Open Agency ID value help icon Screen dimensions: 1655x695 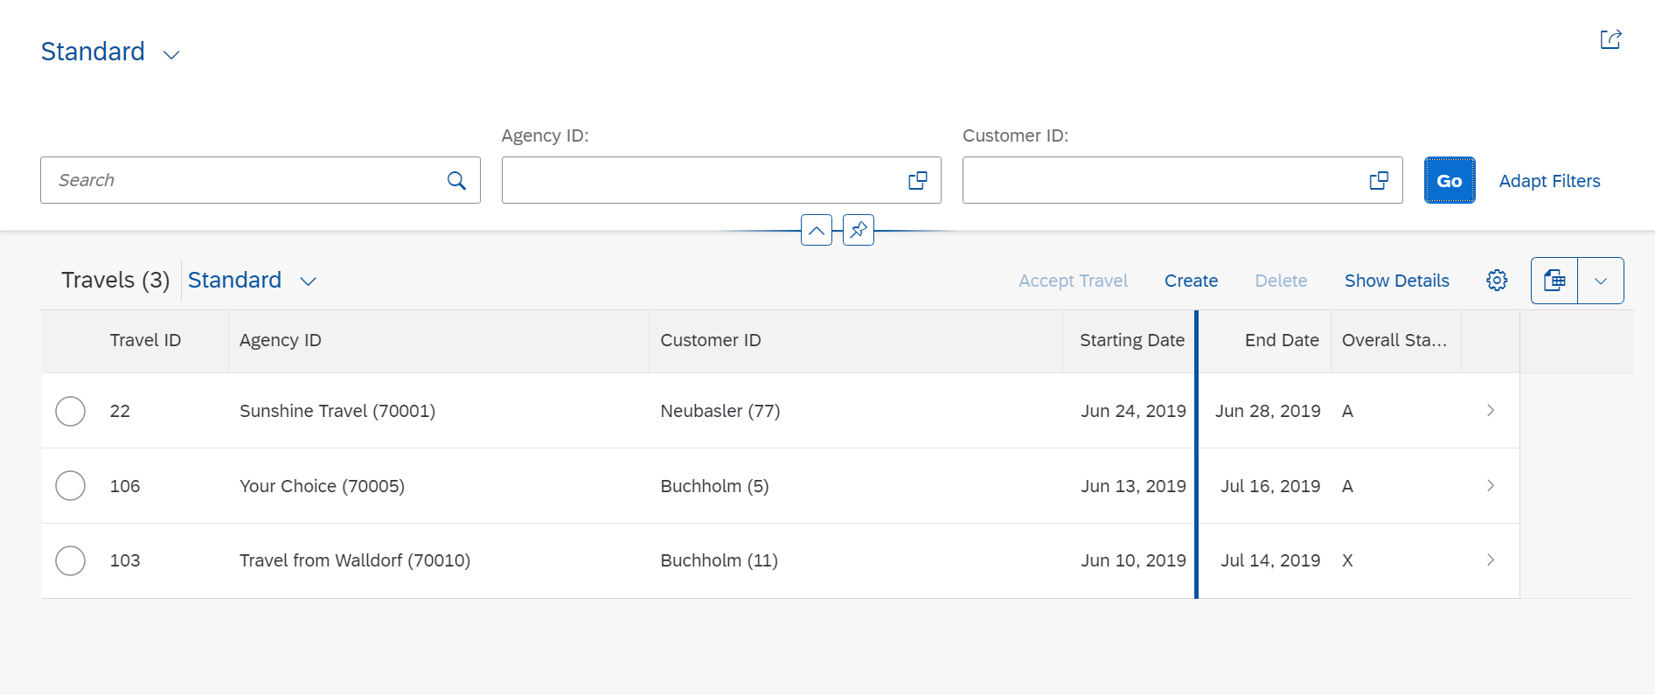(917, 180)
